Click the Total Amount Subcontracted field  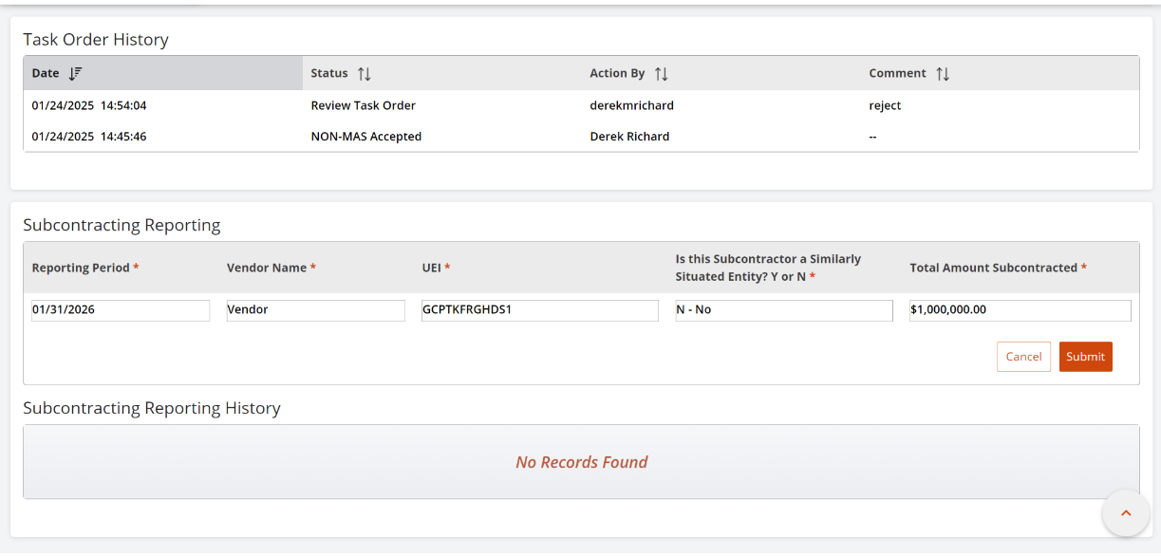[x=1020, y=310]
